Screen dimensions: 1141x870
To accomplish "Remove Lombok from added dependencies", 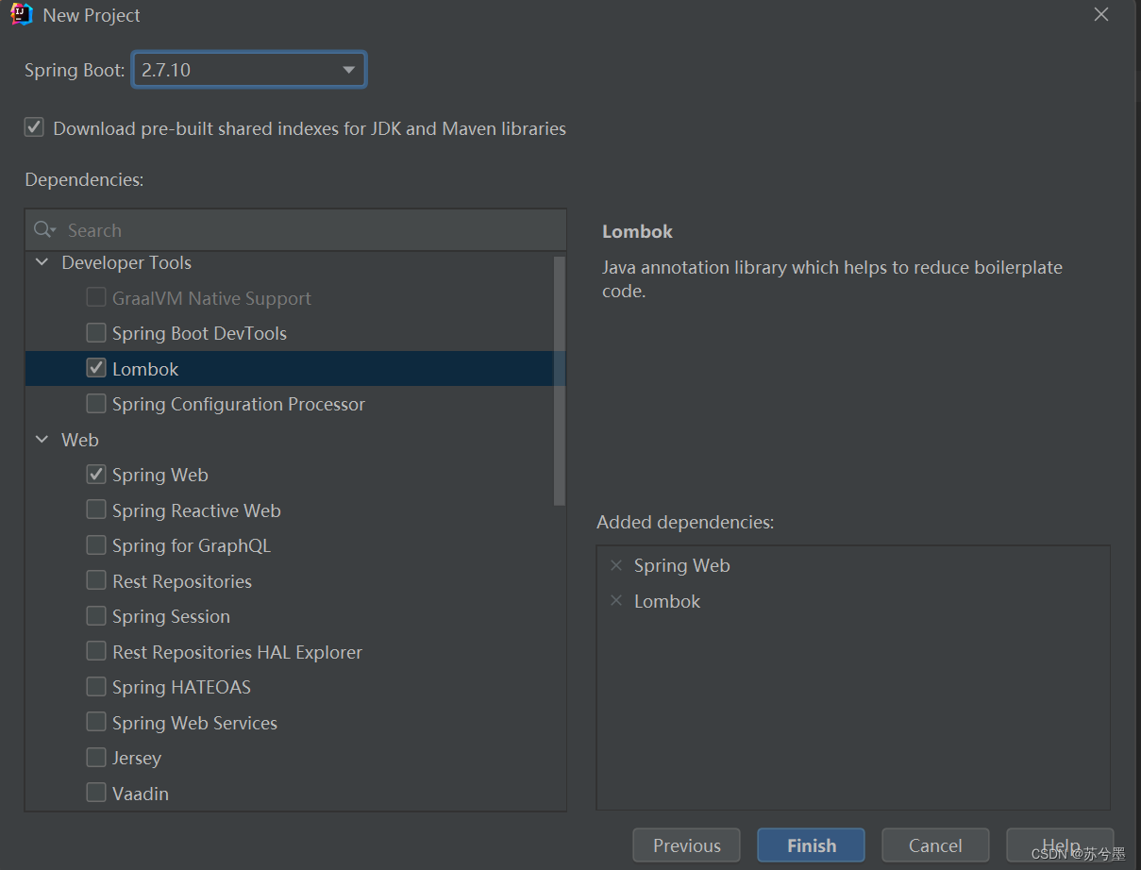I will pos(616,601).
